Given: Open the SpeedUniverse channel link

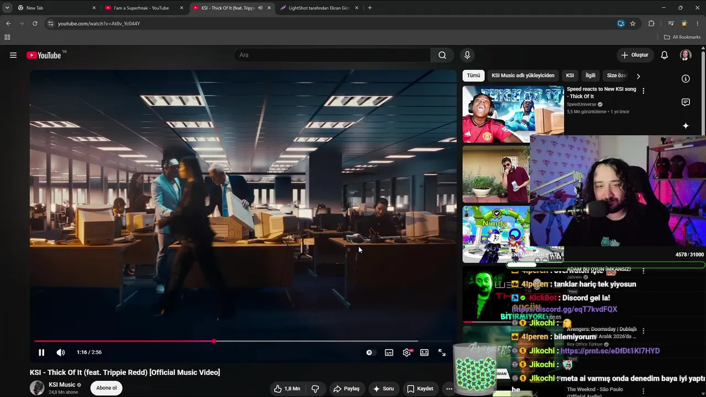Looking at the screenshot, I should (x=581, y=104).
